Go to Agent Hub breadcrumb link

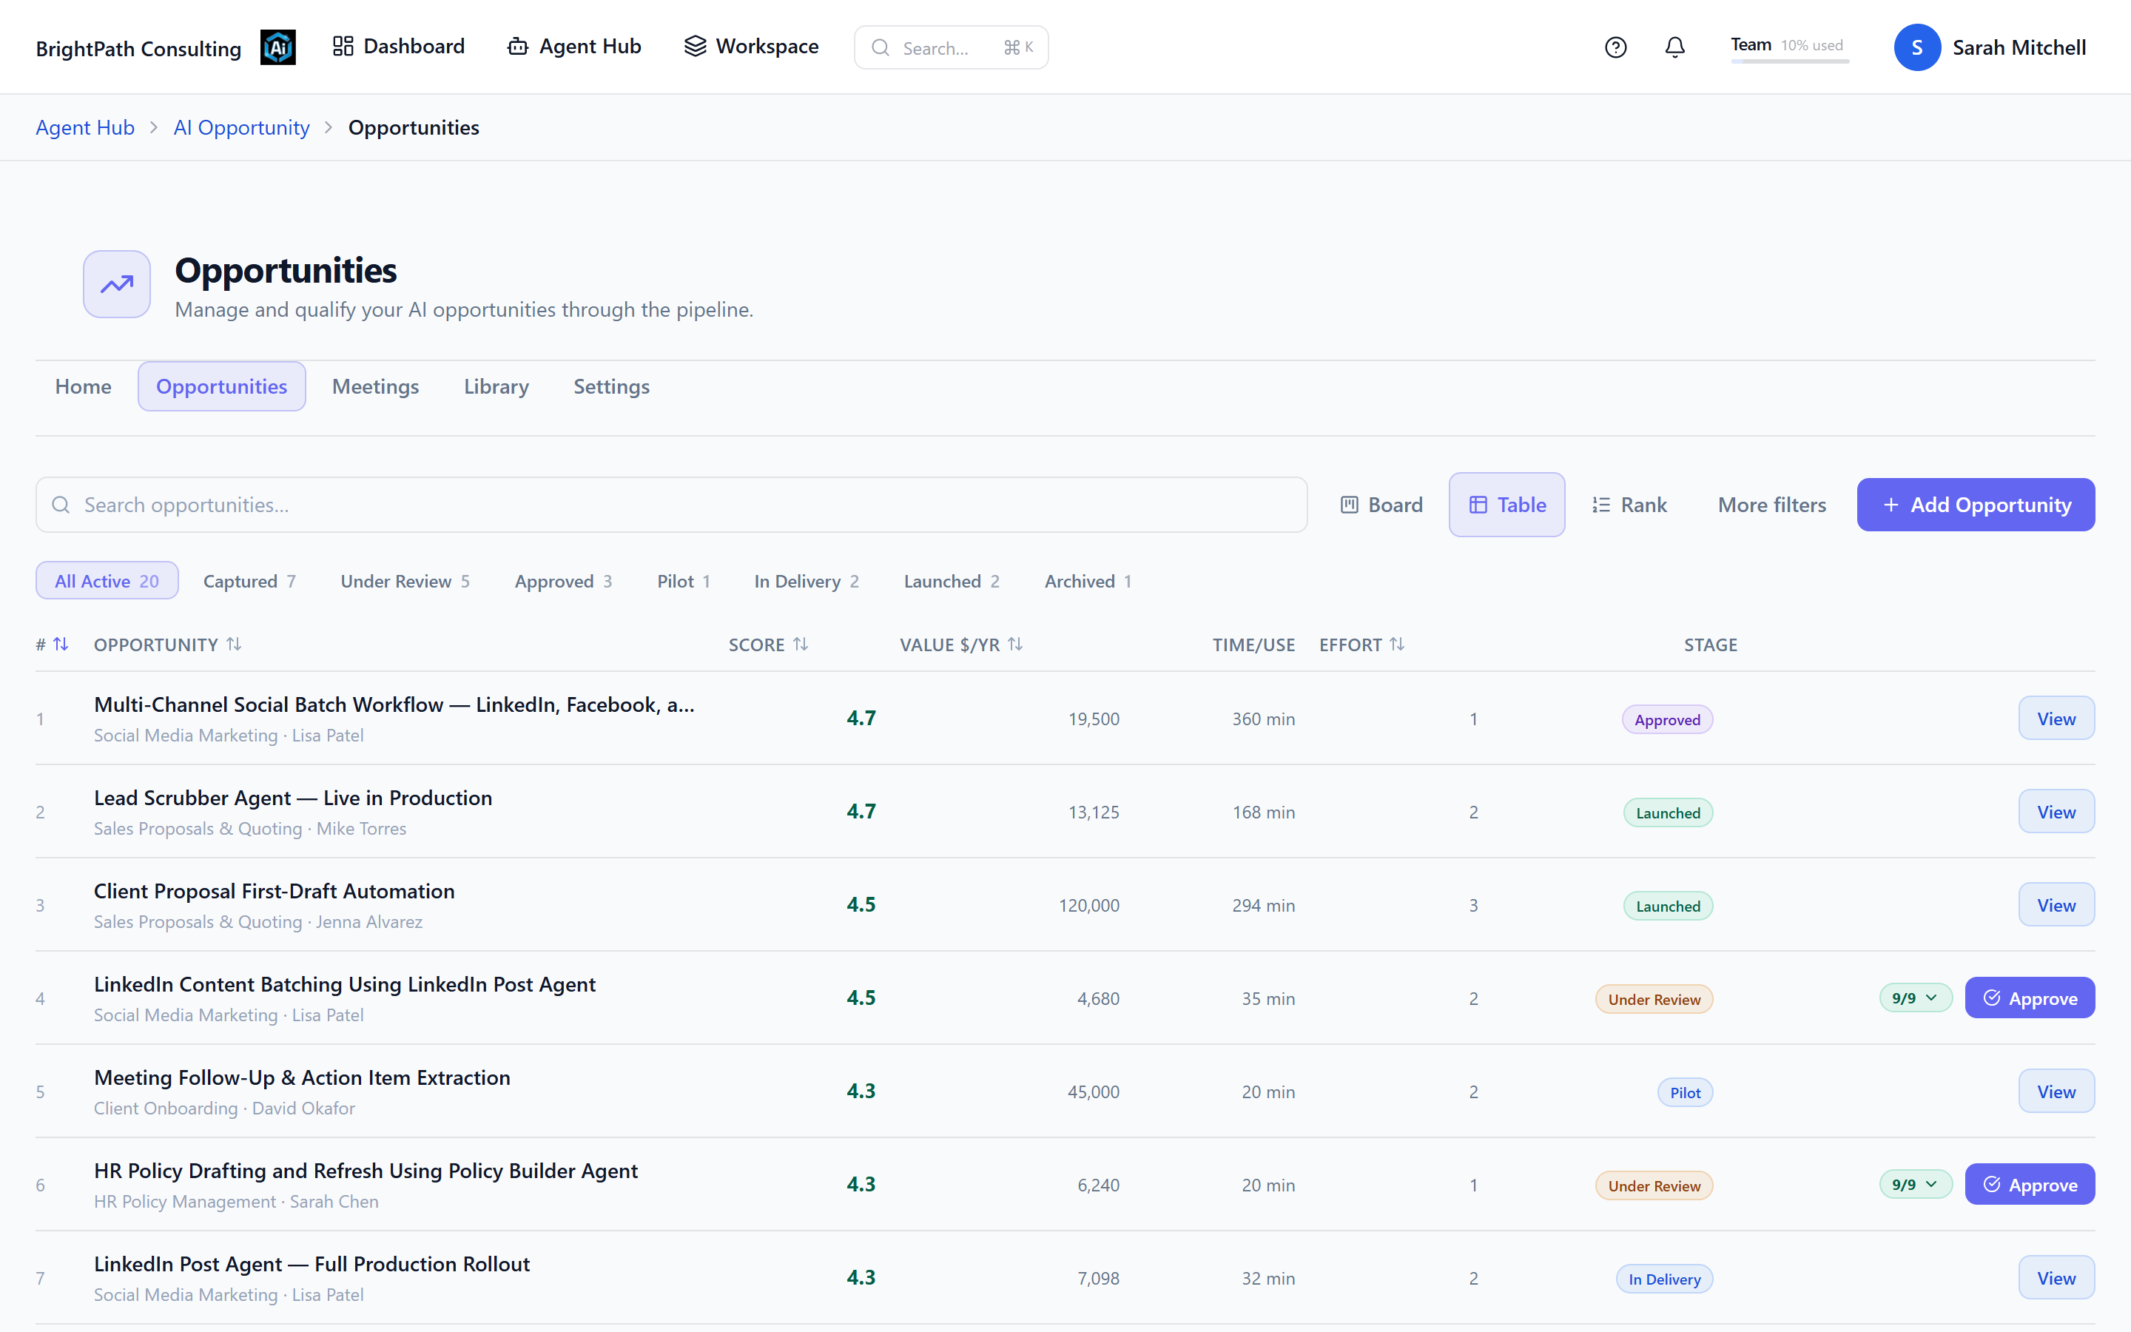click(x=84, y=128)
